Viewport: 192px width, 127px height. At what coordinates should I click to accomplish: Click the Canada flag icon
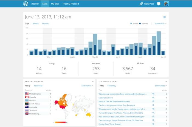pyautogui.click(x=27, y=97)
